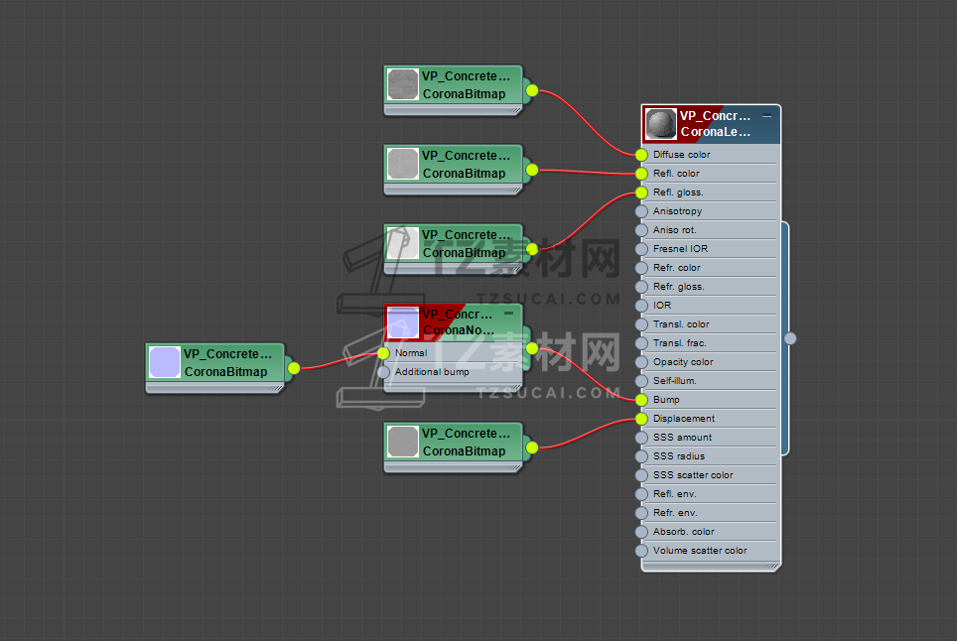Click the purple thumbnail on CoronaNormal node
The height and width of the screenshot is (641, 957).
(x=403, y=322)
